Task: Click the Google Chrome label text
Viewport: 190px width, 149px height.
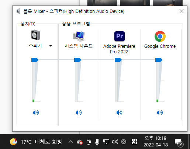Action: click(160, 46)
